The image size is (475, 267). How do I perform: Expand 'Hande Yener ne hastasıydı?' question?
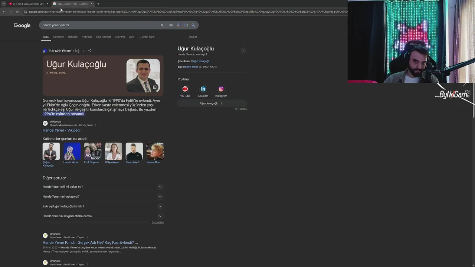click(x=103, y=197)
